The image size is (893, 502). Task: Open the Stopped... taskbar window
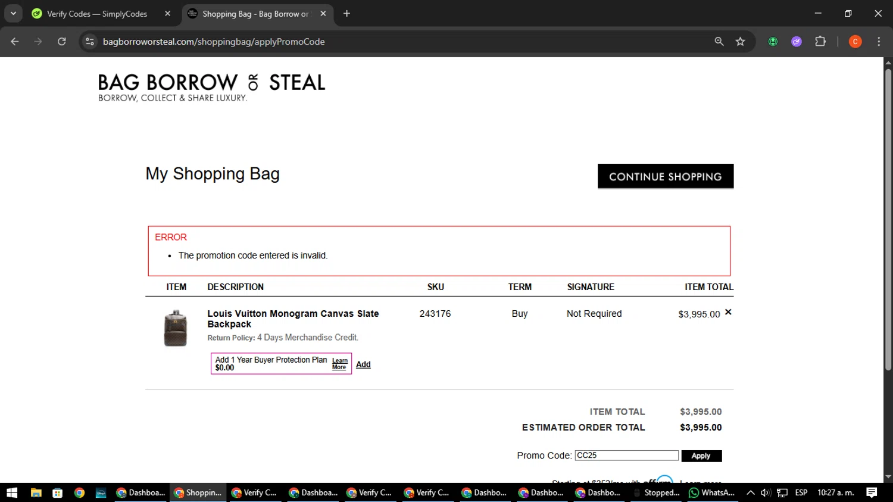(657, 492)
